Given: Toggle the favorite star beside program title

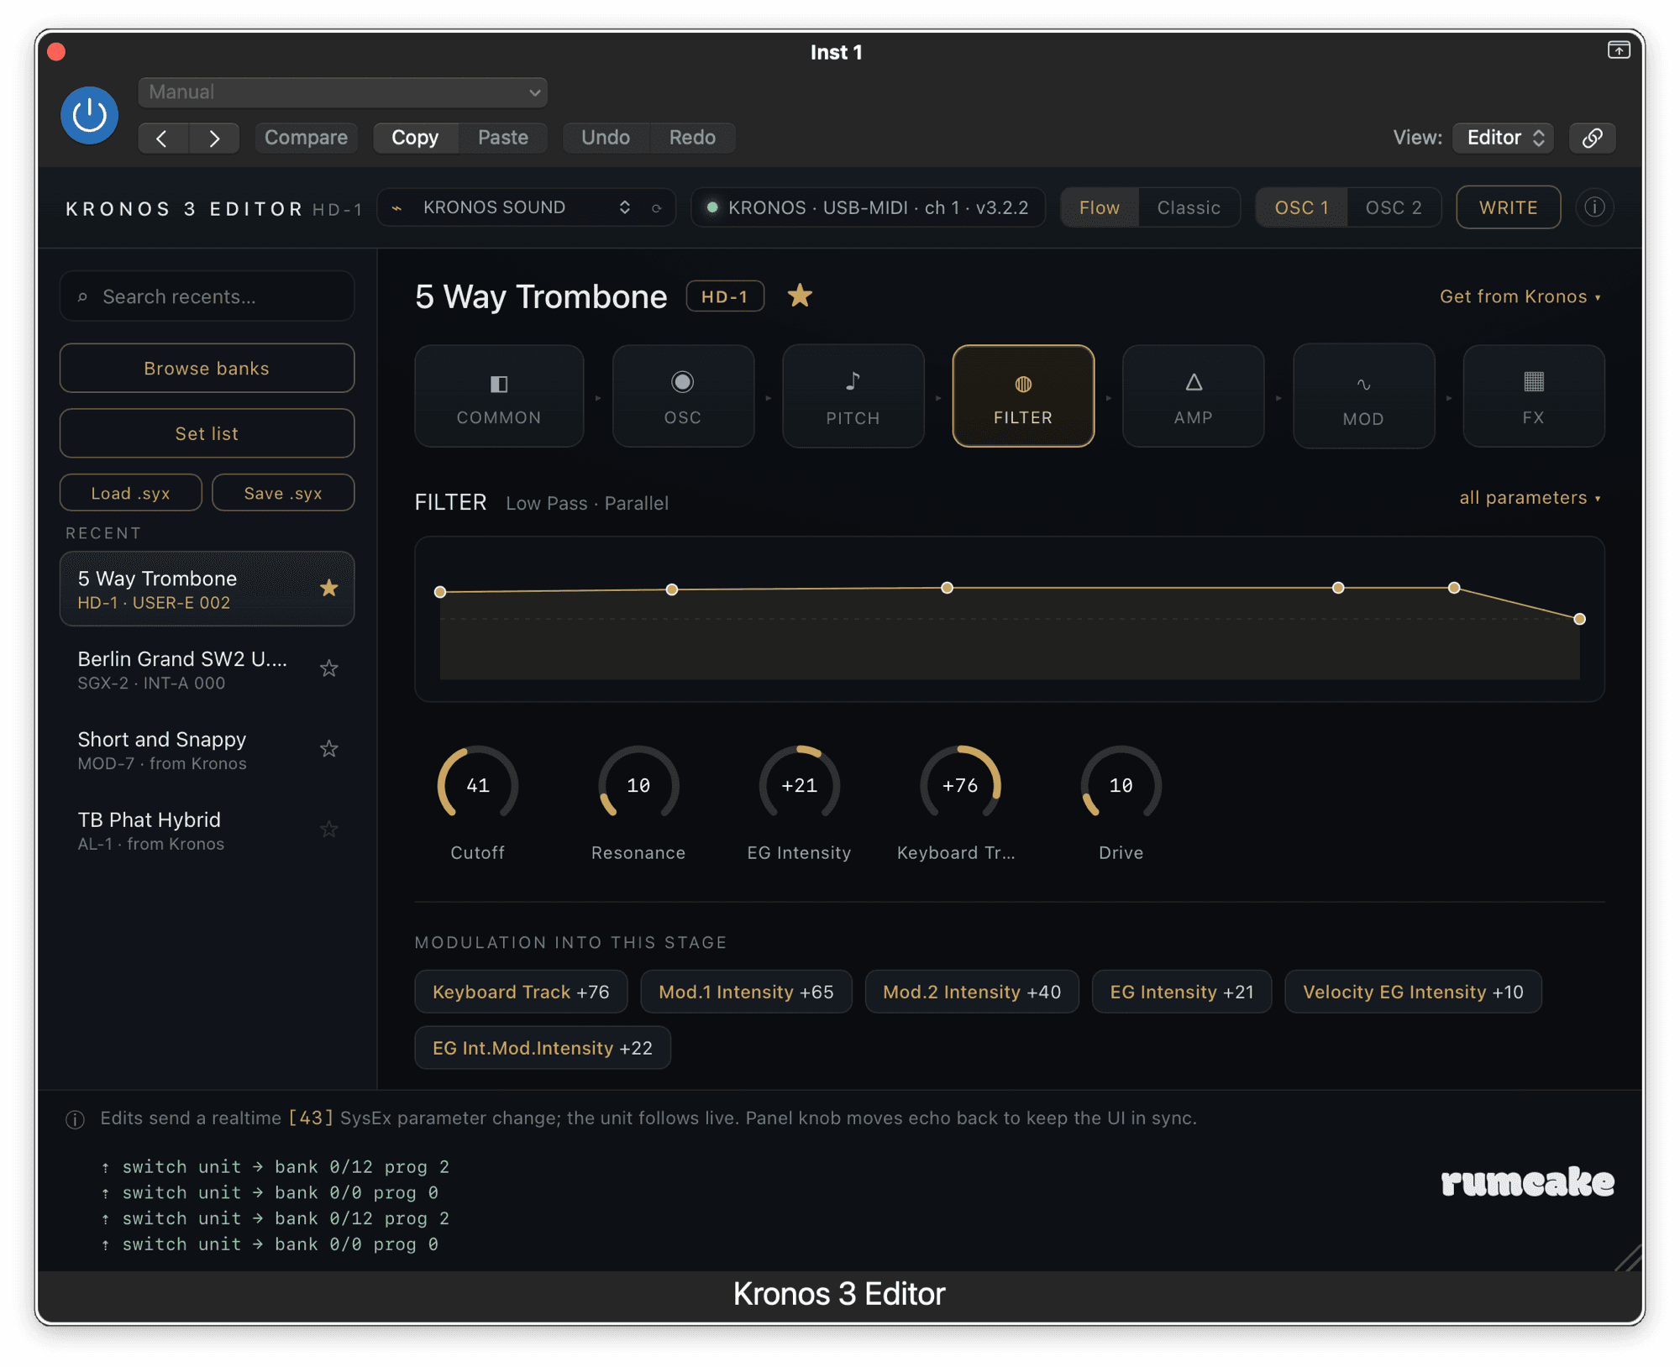Looking at the screenshot, I should [x=800, y=296].
